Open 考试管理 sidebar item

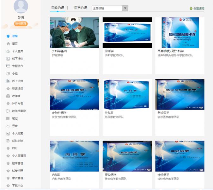coord(17,178)
